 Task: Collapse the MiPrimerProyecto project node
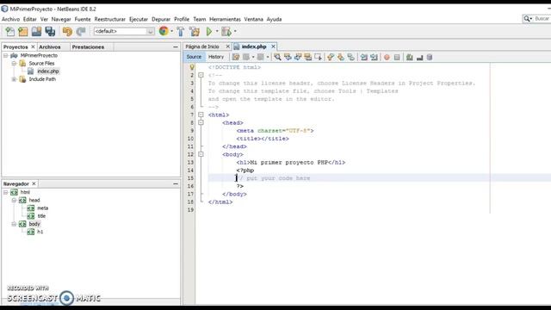(6, 55)
